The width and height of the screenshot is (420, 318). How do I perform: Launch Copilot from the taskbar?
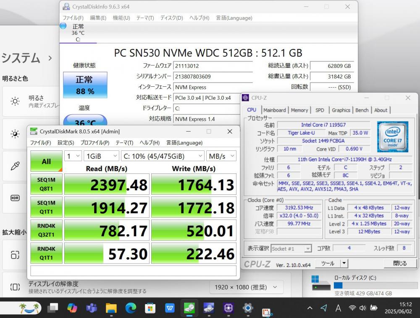click(72, 308)
